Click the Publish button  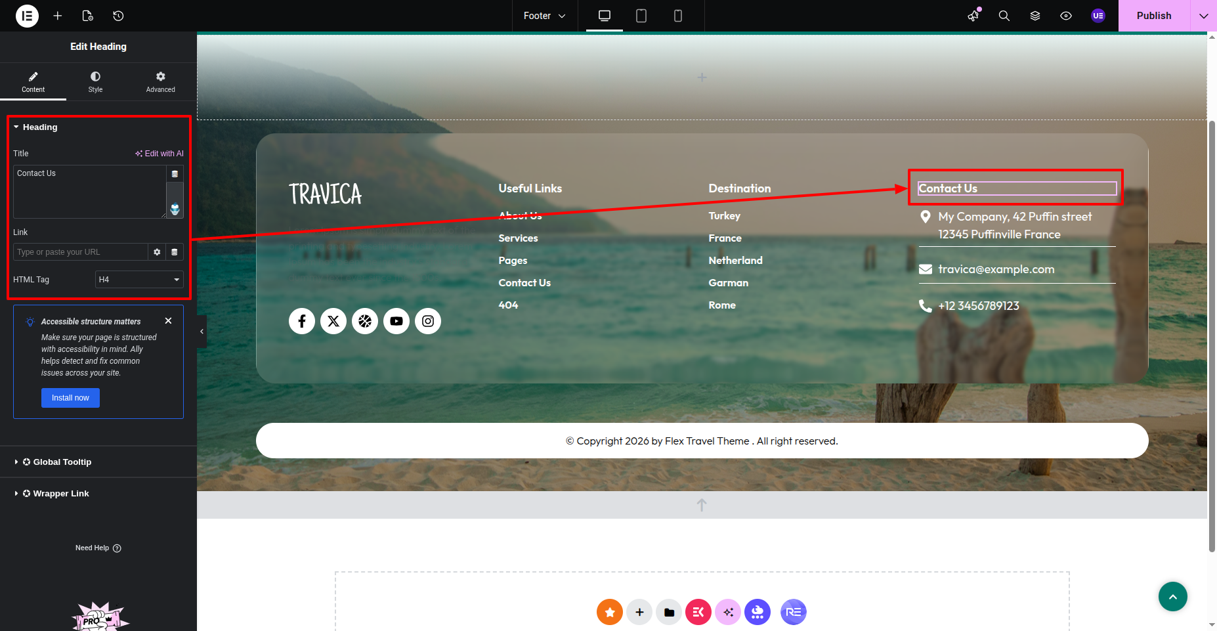pos(1153,16)
